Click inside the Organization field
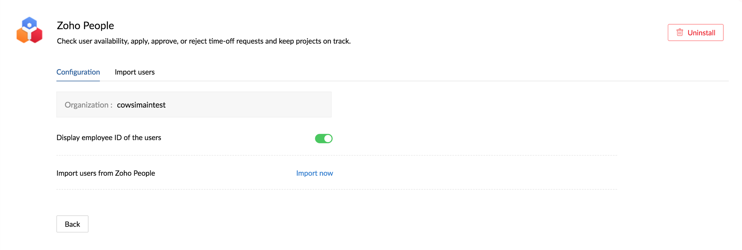Viewport: 742px width, 250px height. [x=194, y=105]
